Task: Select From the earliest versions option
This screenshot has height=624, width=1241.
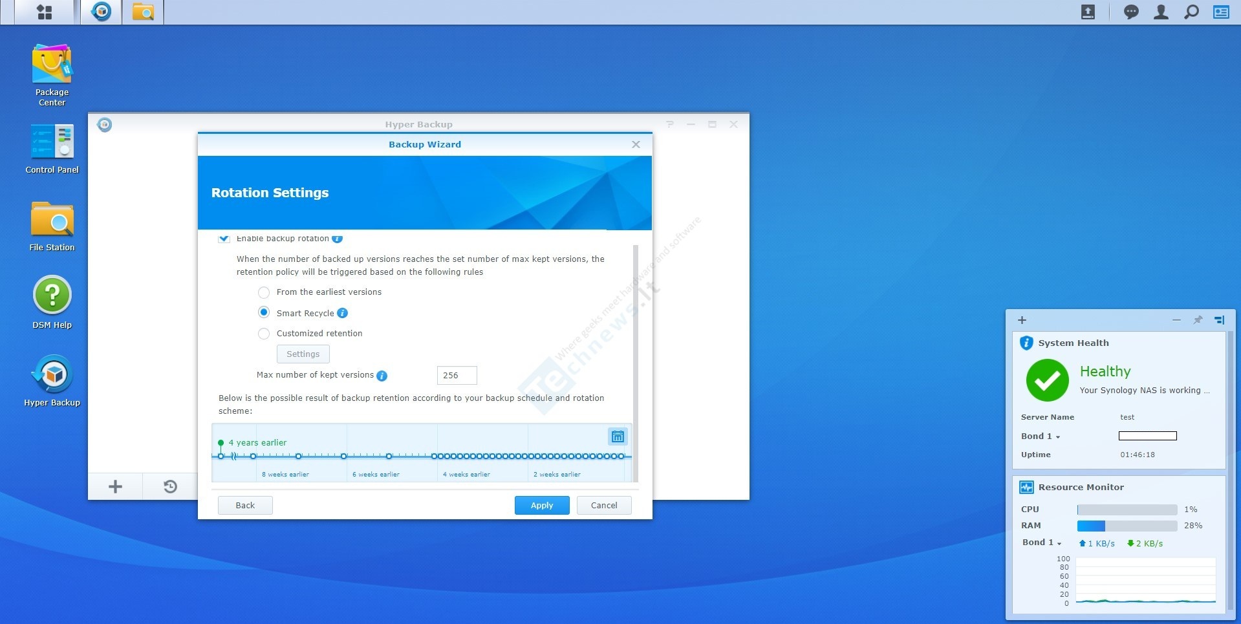Action: click(264, 292)
